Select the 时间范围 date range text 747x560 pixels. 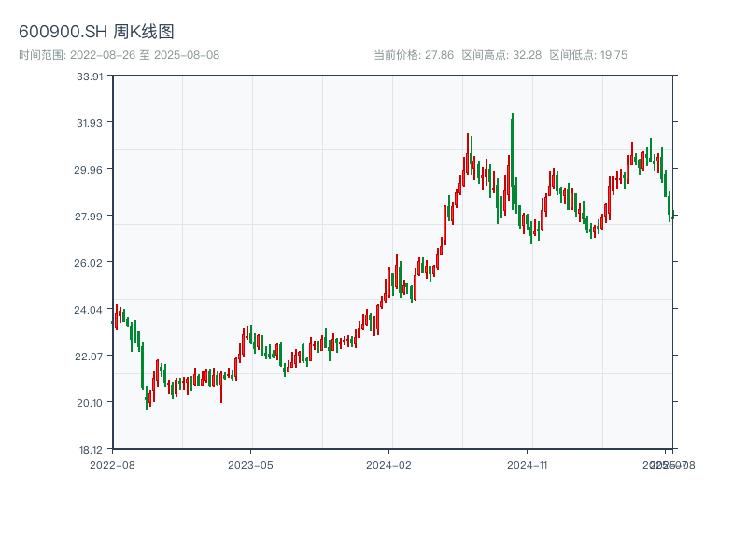point(119,55)
